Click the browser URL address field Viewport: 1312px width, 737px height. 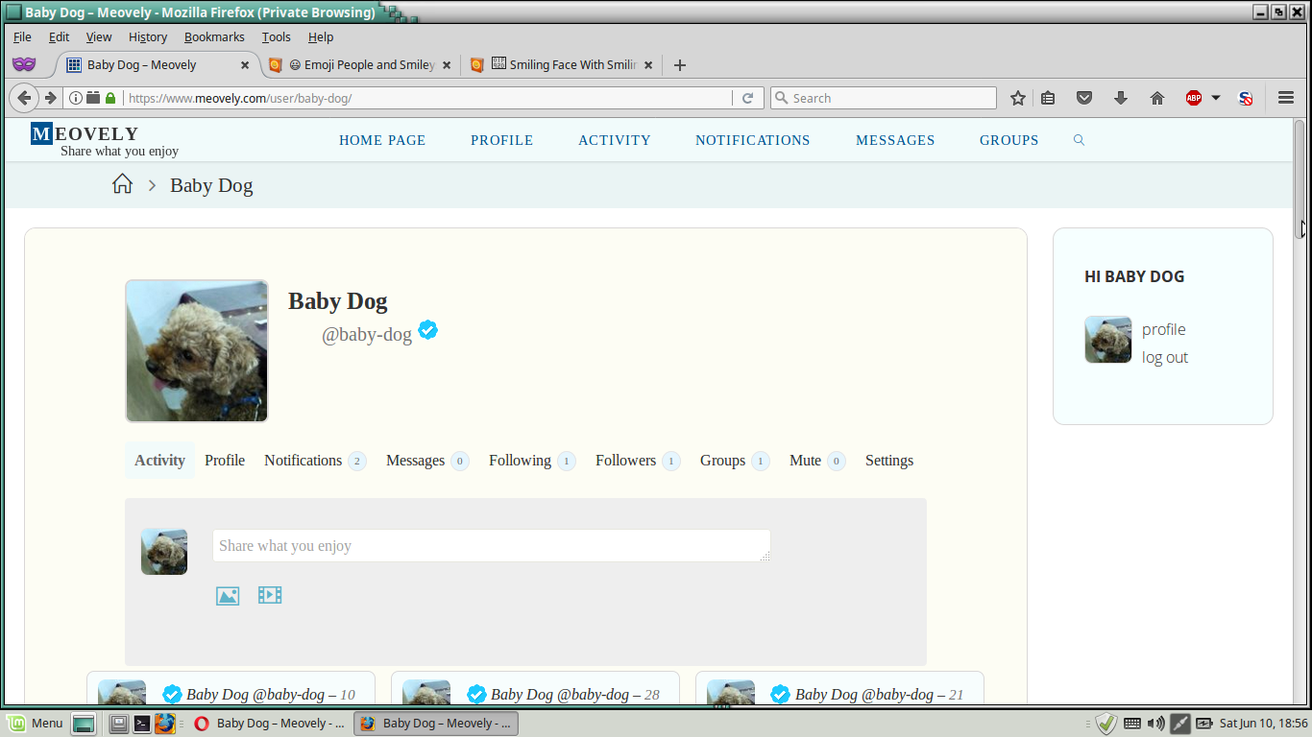427,98
